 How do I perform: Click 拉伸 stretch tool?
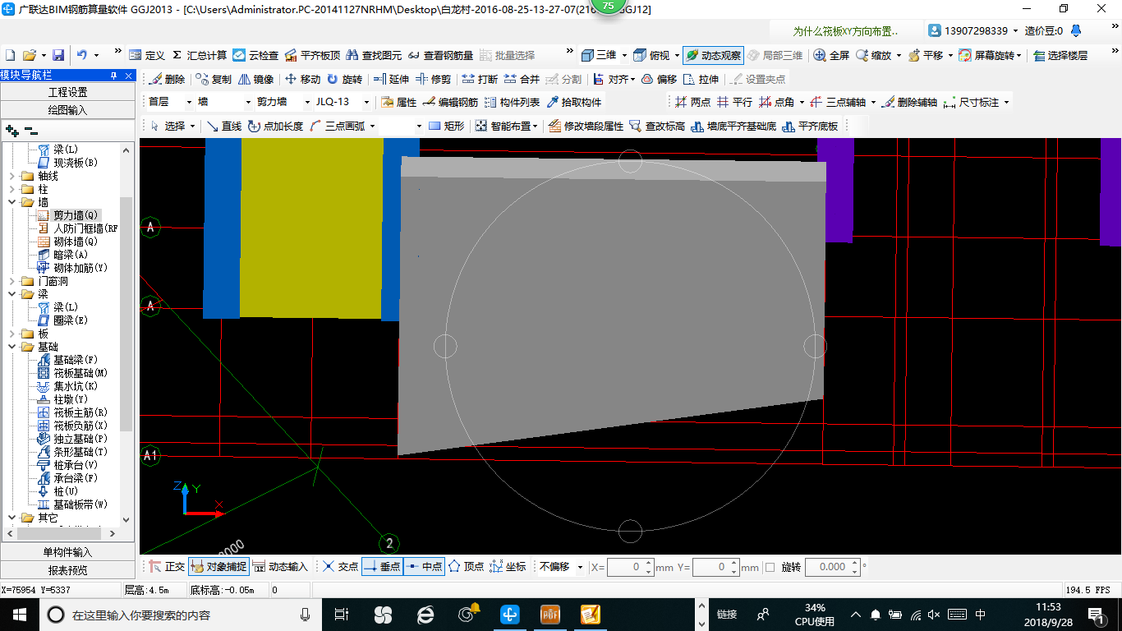[701, 79]
